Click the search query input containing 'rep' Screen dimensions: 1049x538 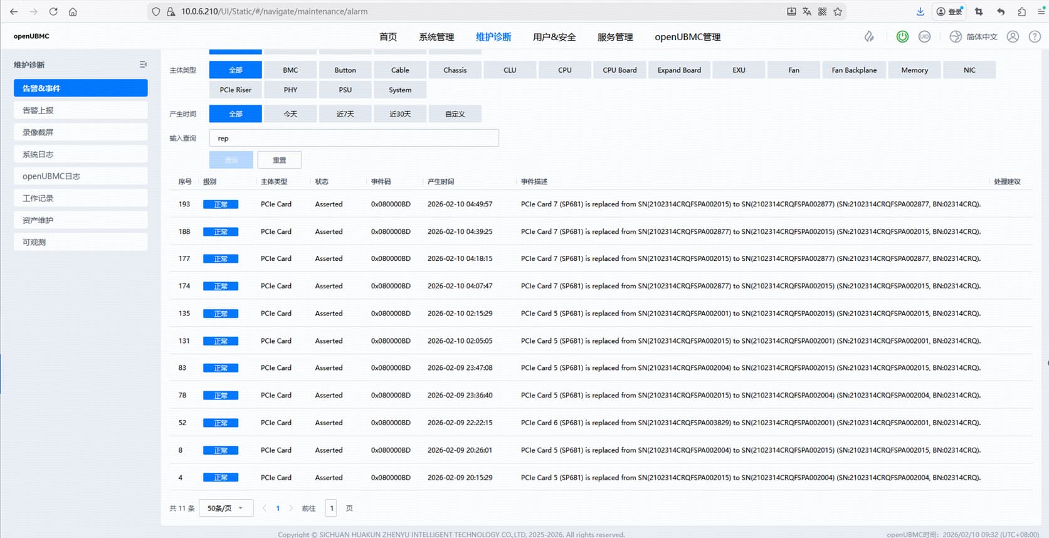tap(354, 138)
